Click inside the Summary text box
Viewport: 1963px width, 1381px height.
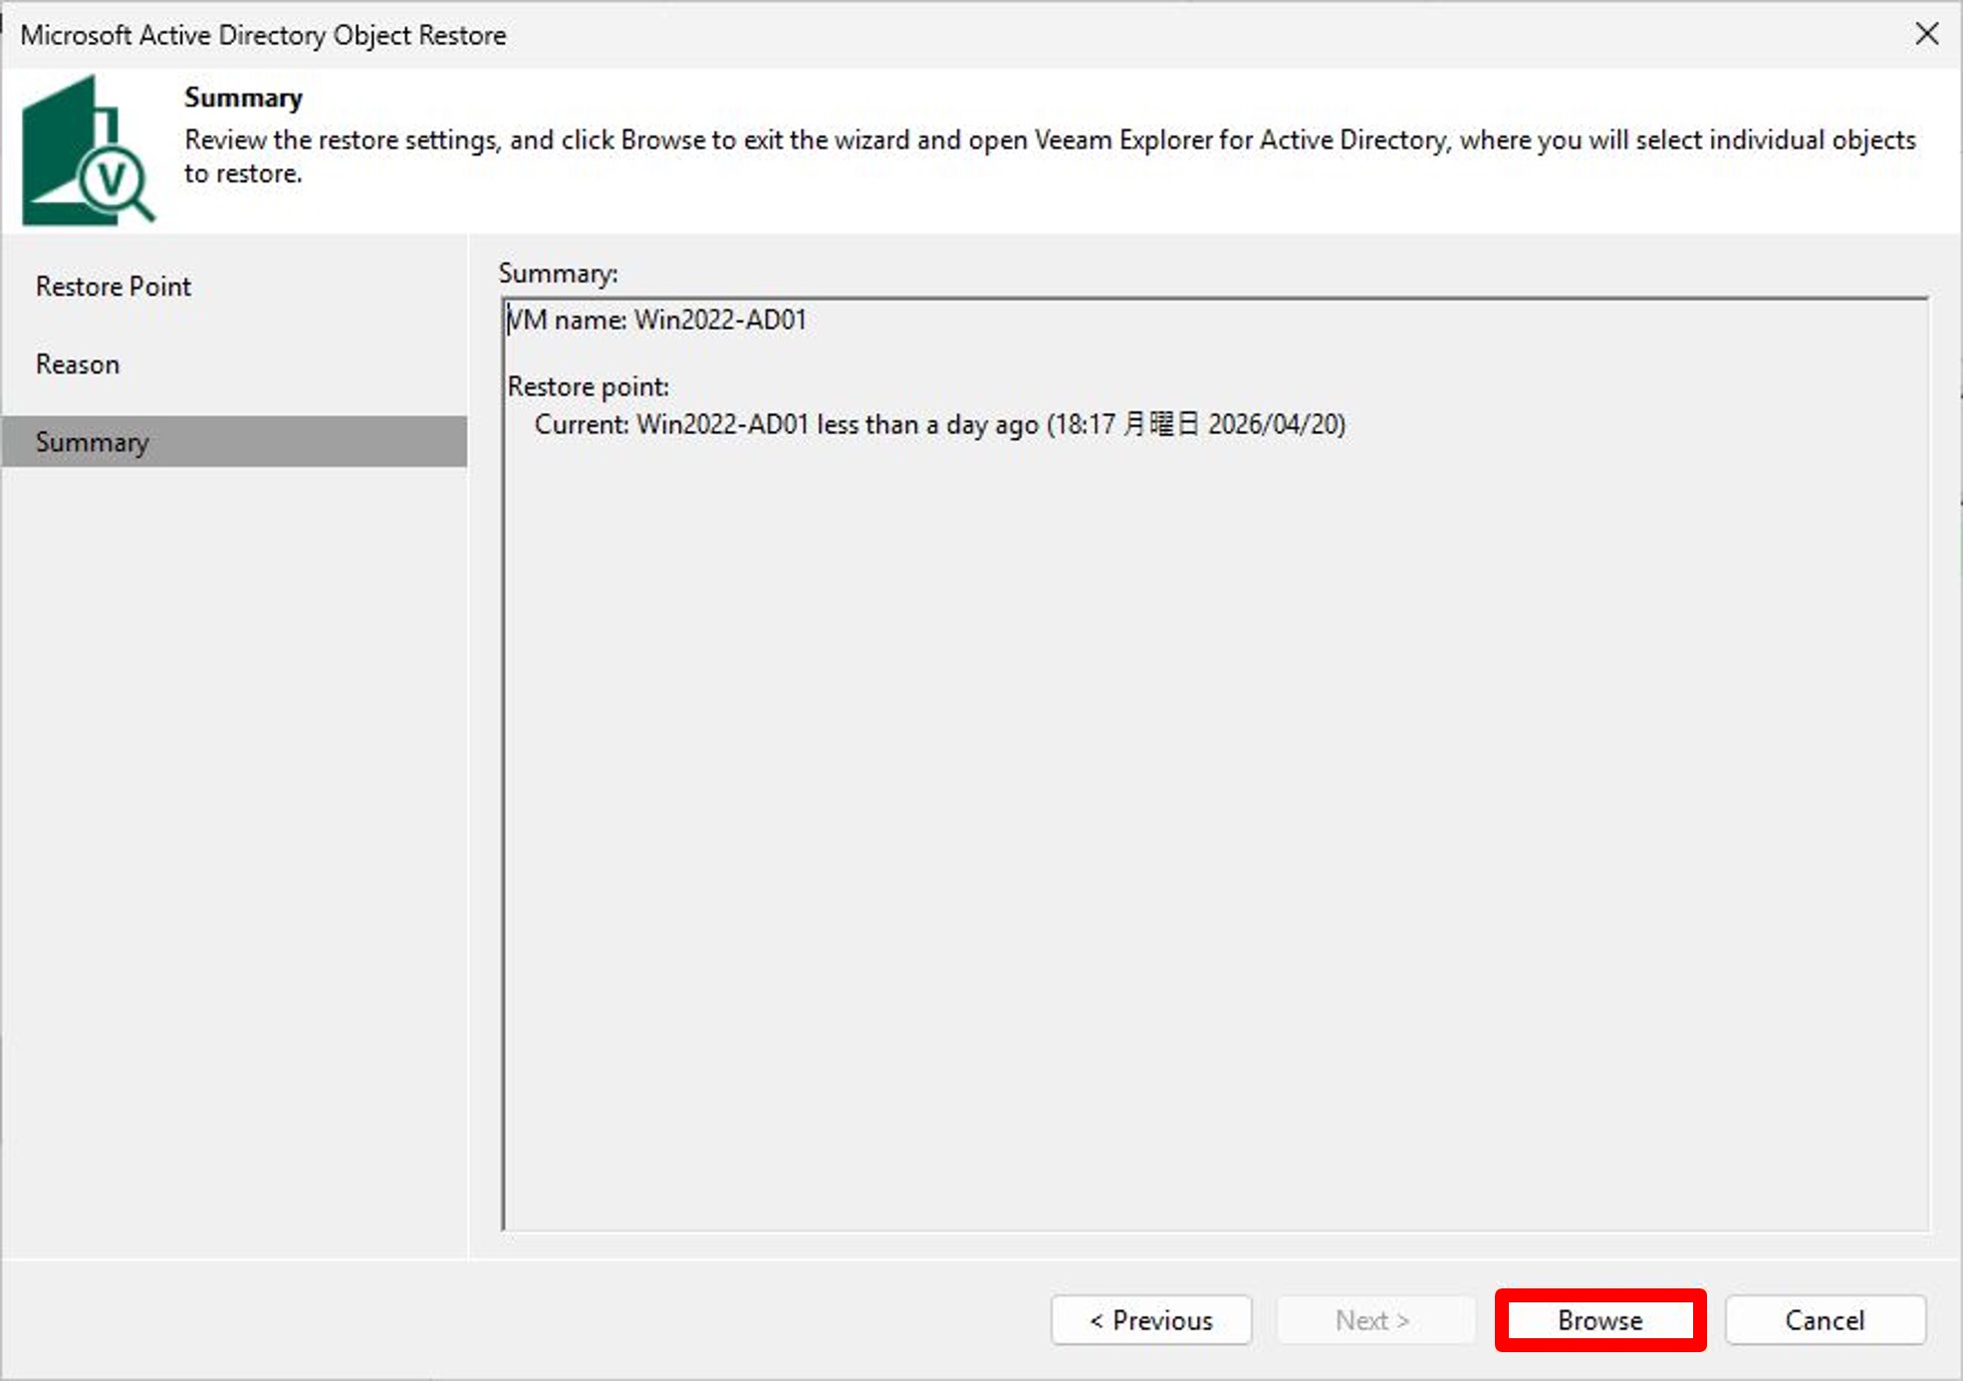pyautogui.click(x=1215, y=764)
